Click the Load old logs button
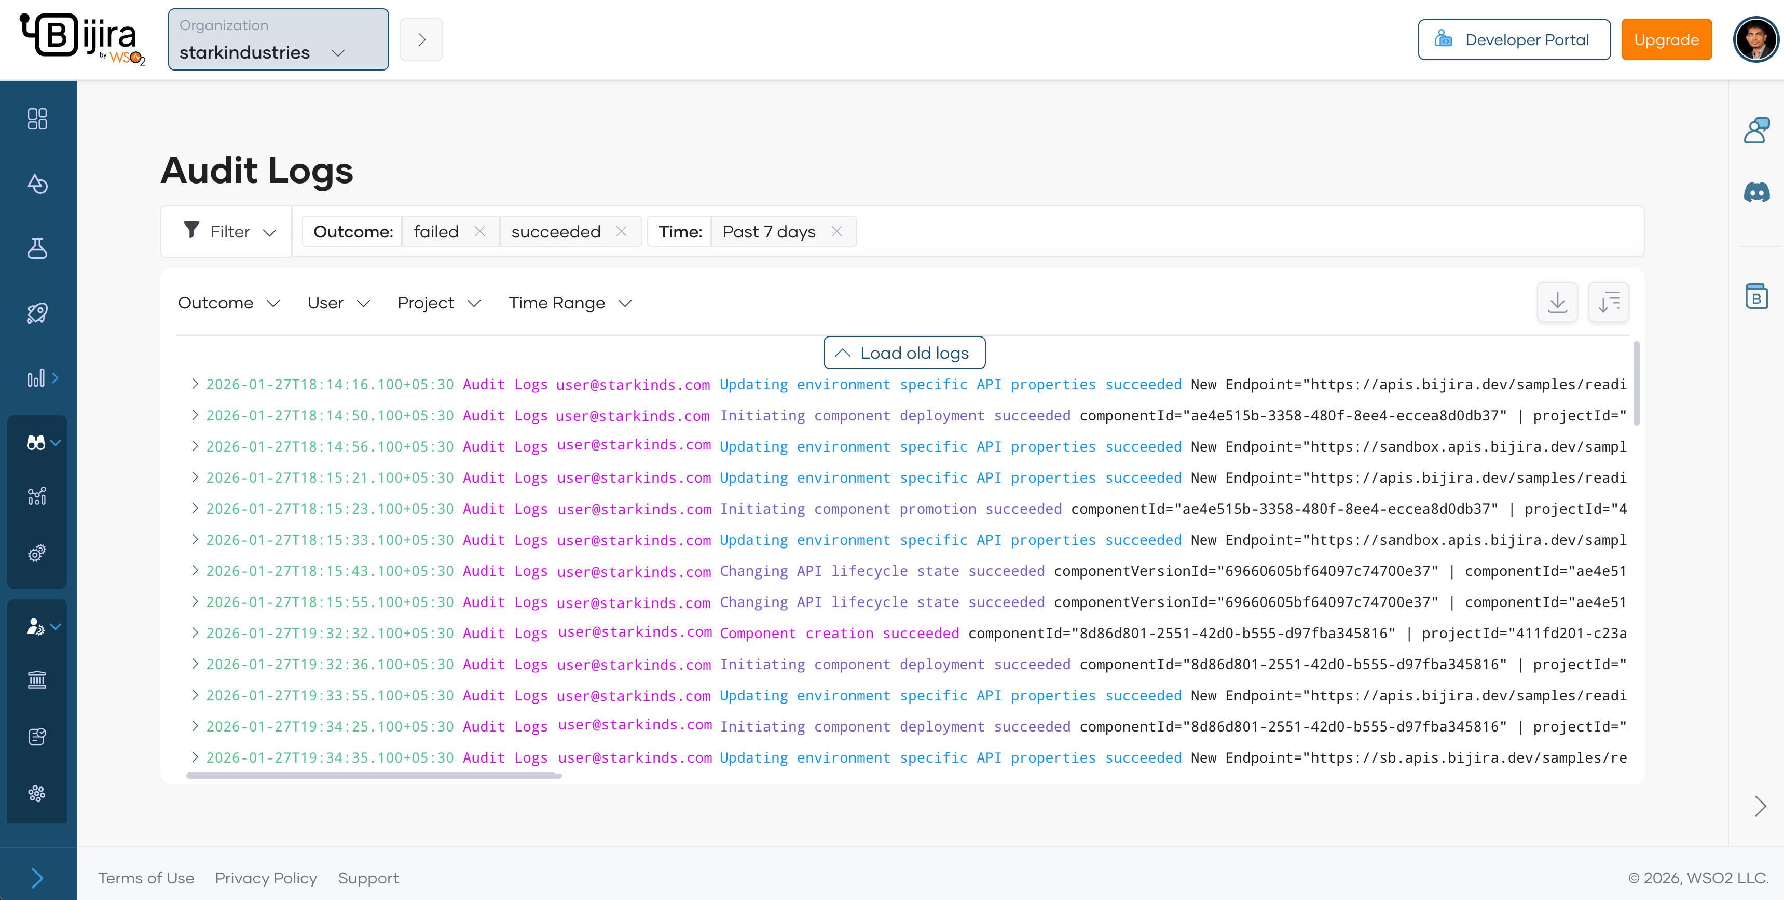 tap(904, 353)
